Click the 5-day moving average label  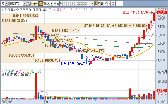click(x=71, y=10)
